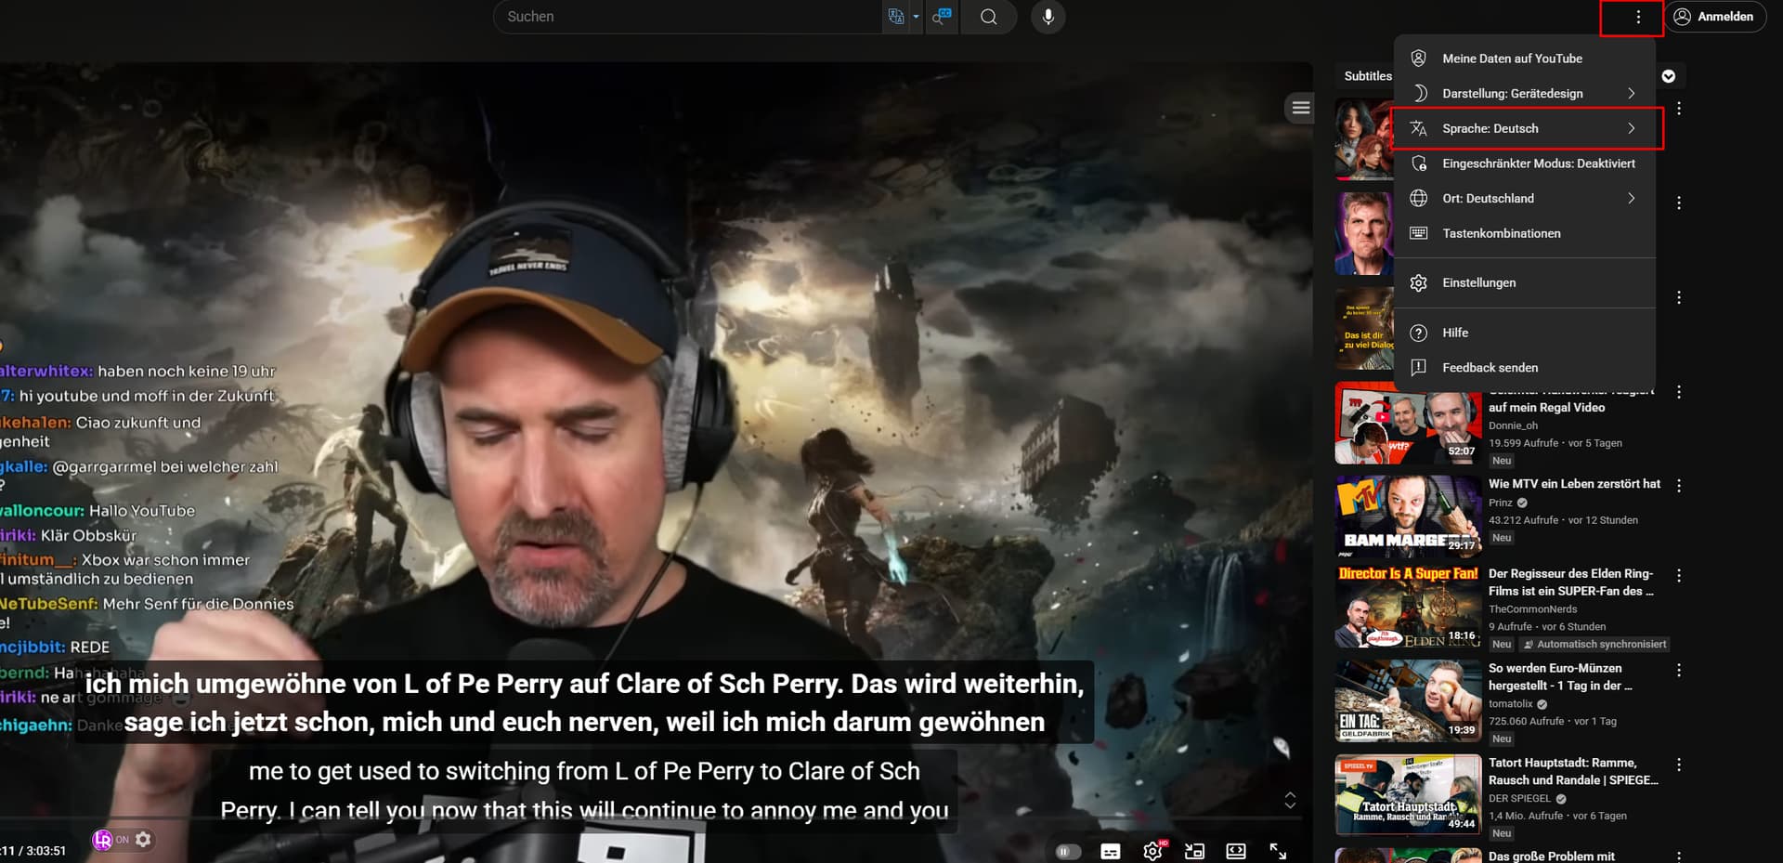Click the subtitle panel up/down resize arrows
Viewport: 1783px width, 863px height.
(x=1290, y=800)
